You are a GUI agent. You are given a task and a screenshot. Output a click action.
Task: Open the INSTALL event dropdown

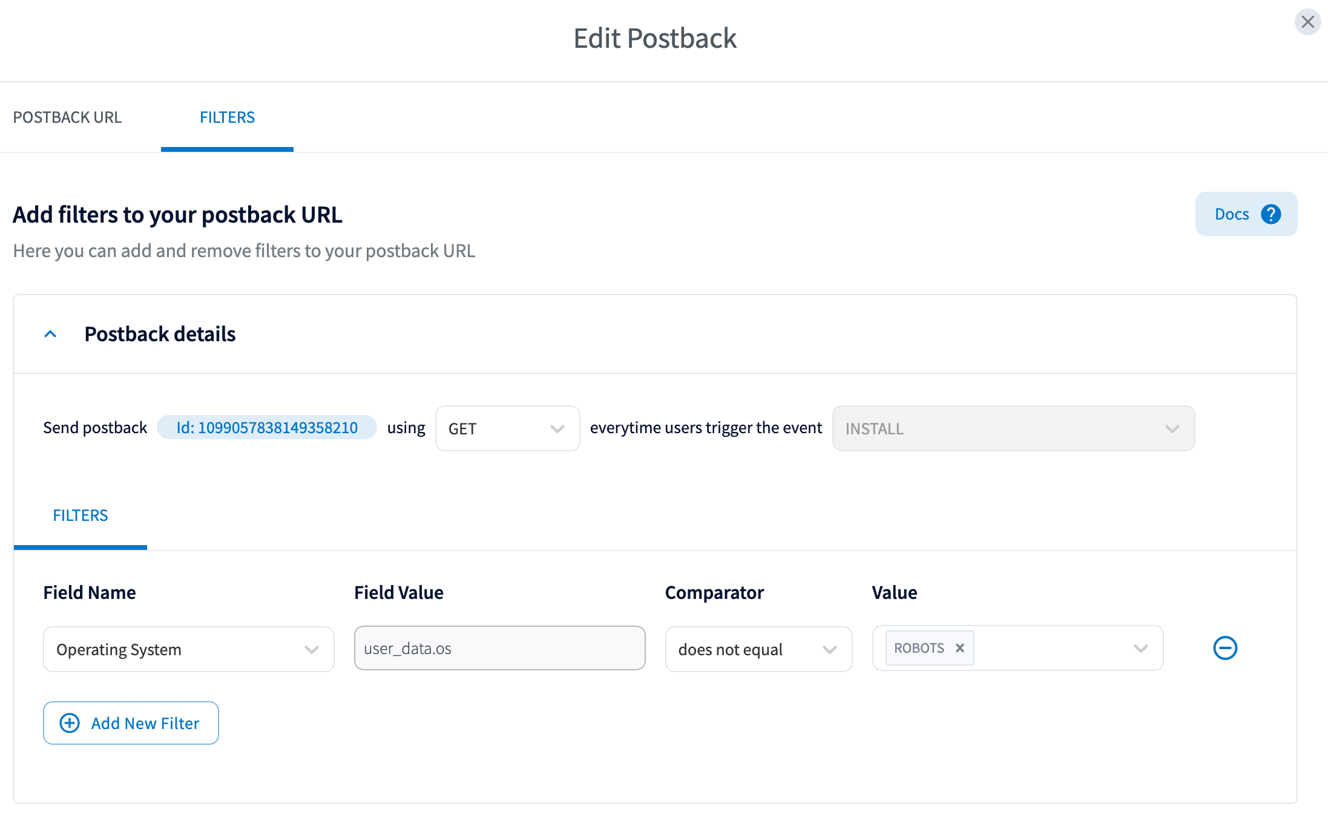click(x=1013, y=428)
